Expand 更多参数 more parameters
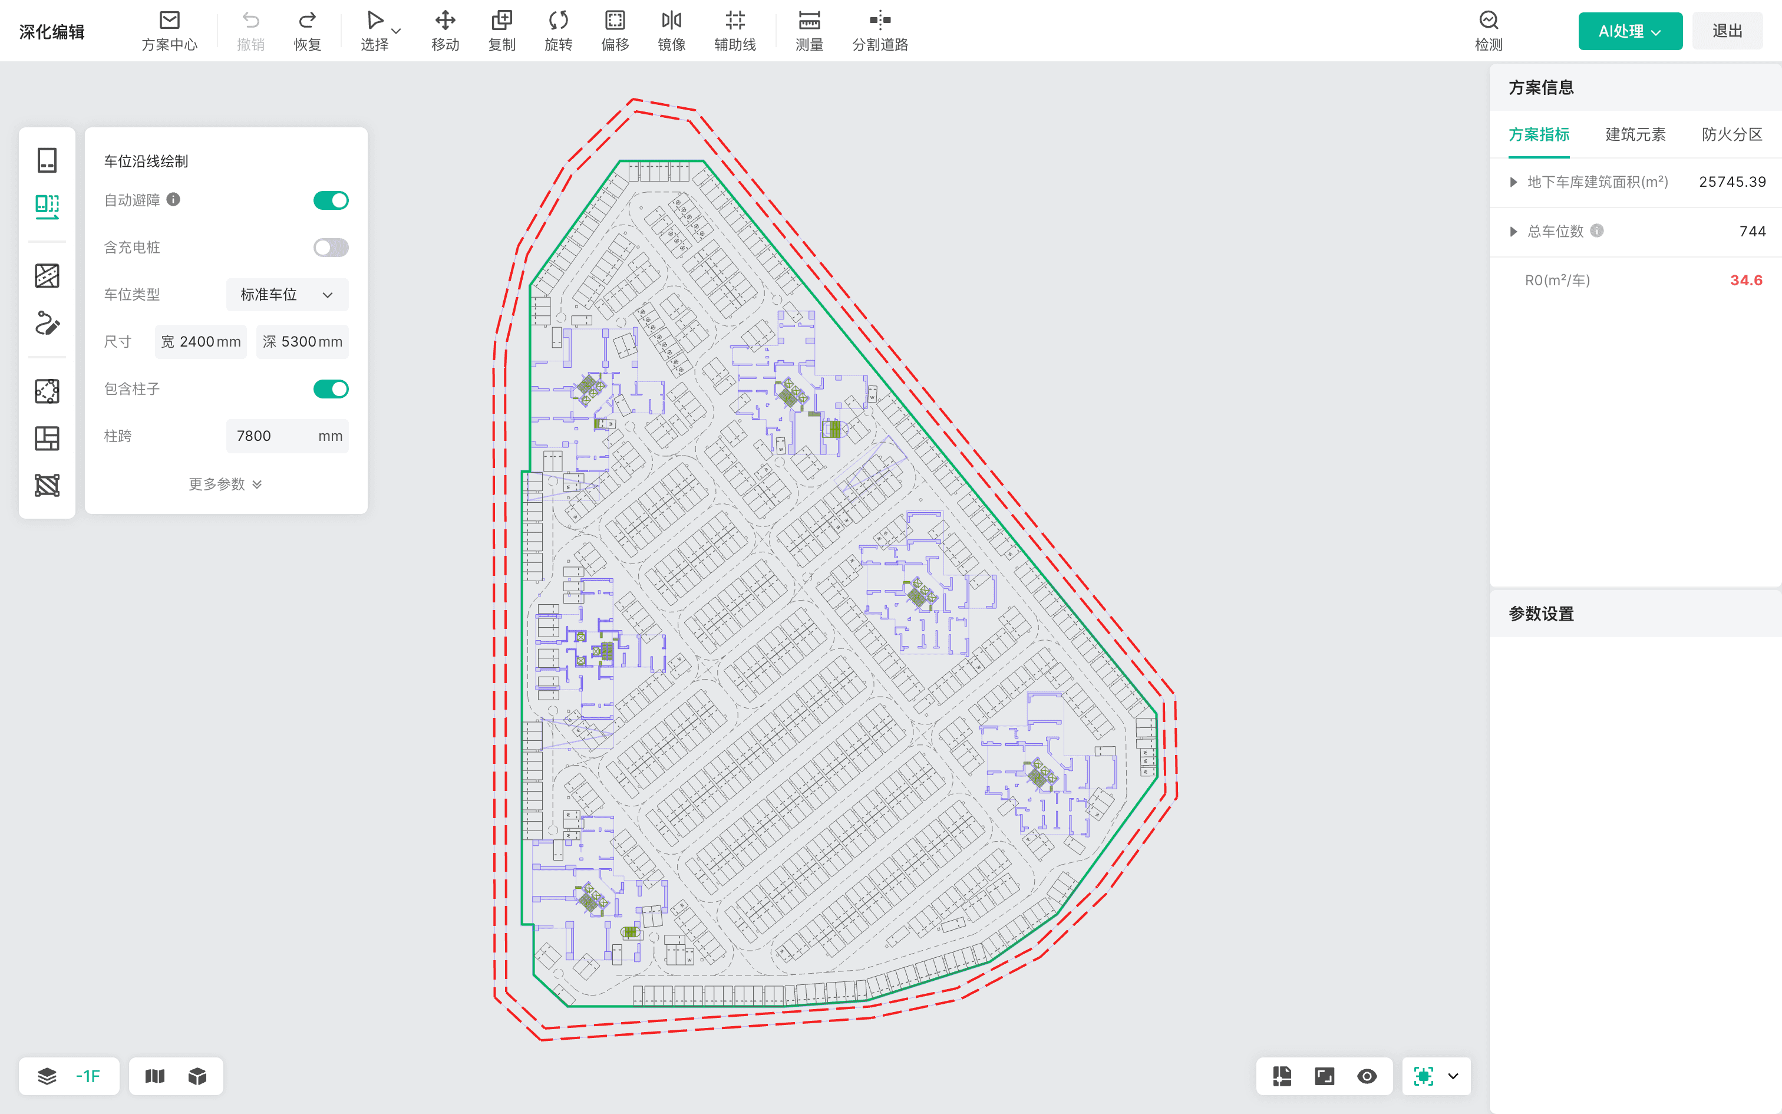1782x1114 pixels. 225,484
